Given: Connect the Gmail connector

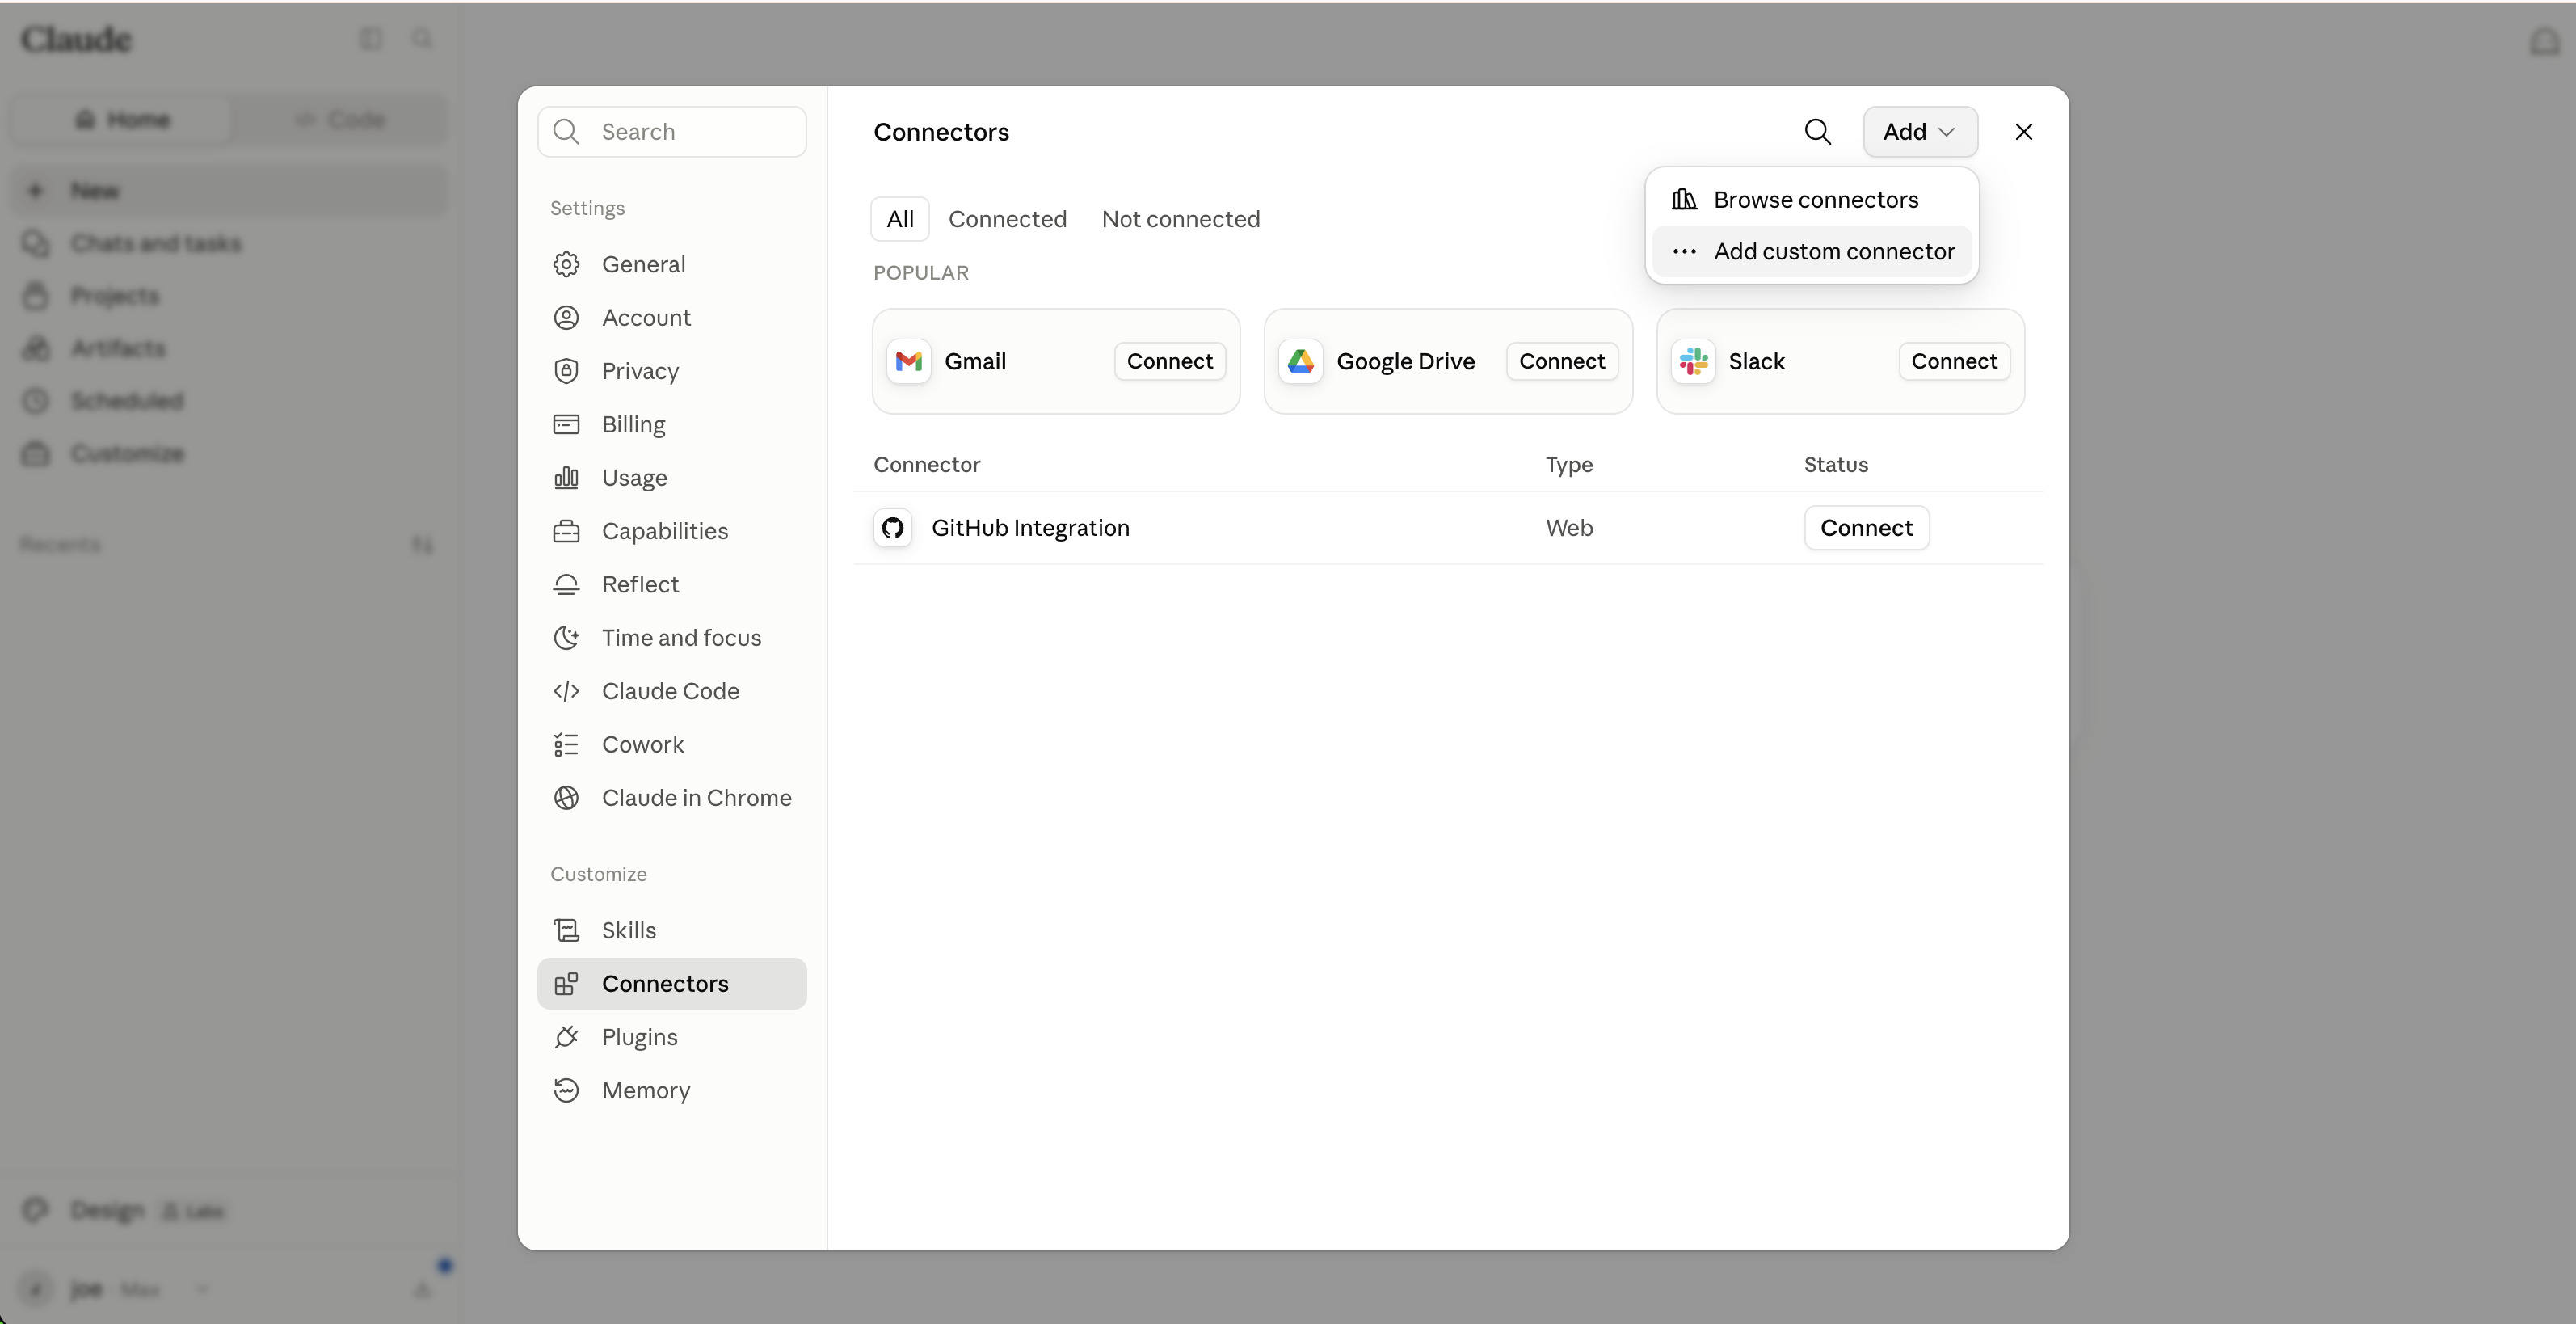Looking at the screenshot, I should [1169, 361].
